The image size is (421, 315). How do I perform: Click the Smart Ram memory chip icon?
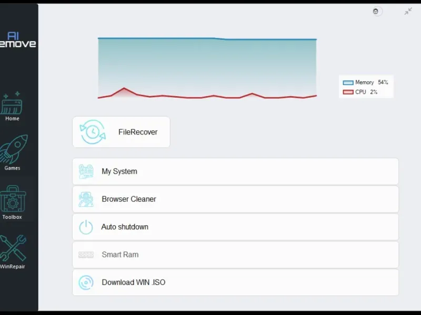click(x=86, y=255)
